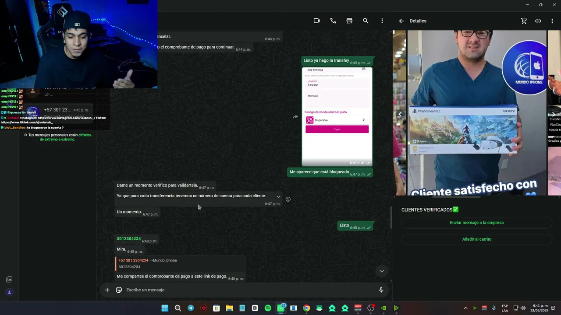Start a video call from the chat header
The height and width of the screenshot is (315, 561).
coord(316,21)
